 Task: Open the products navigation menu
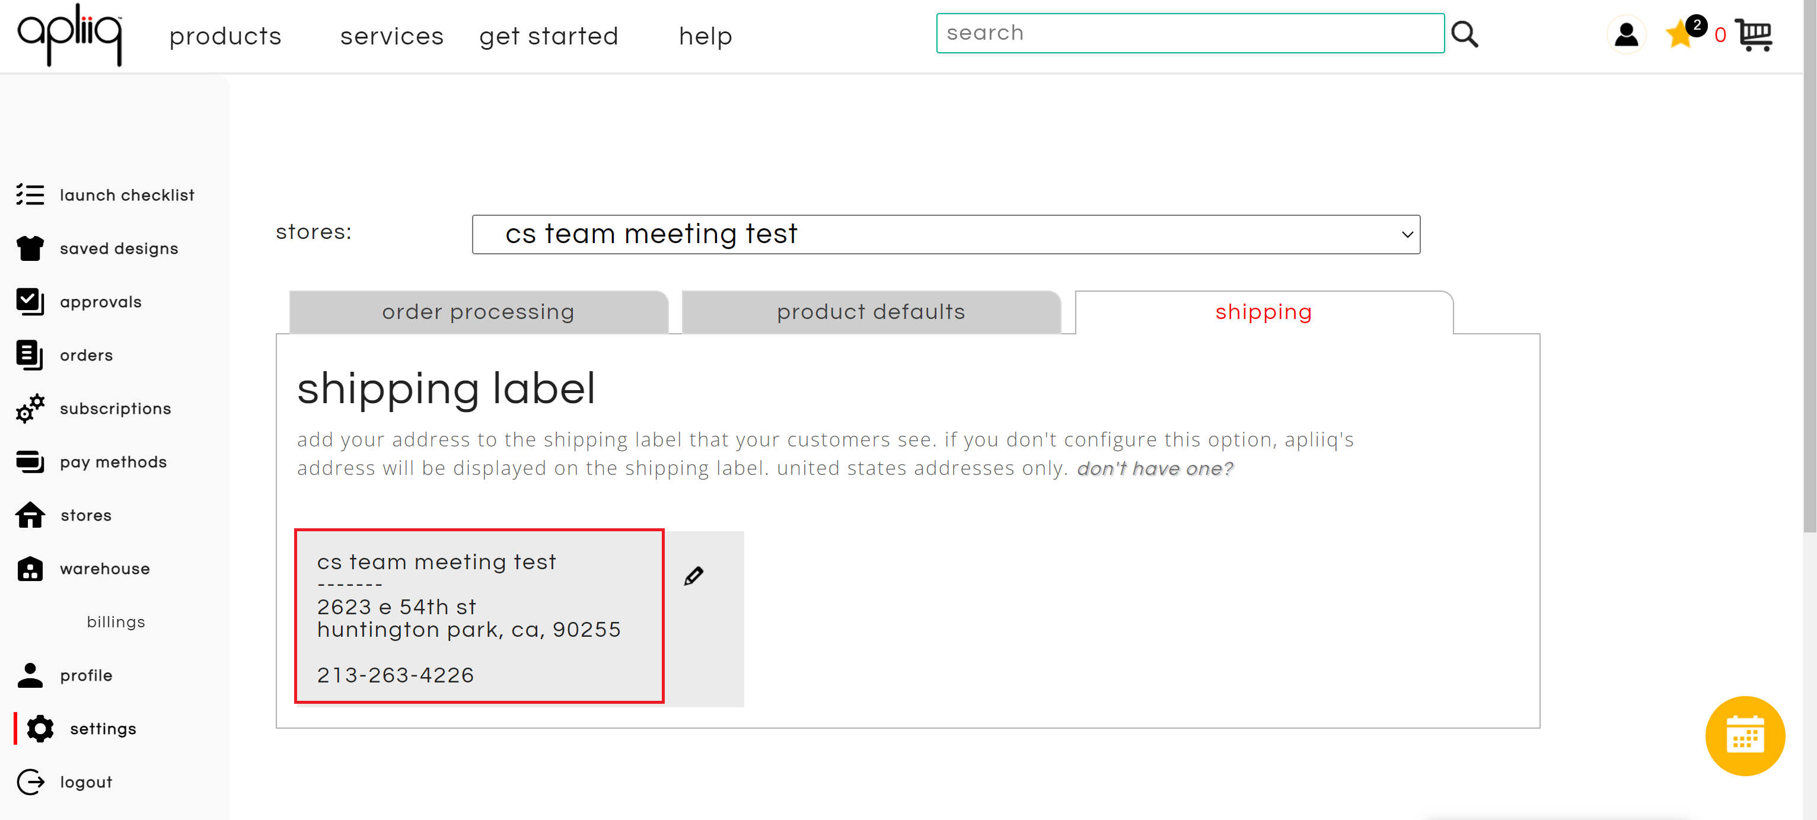tap(225, 36)
